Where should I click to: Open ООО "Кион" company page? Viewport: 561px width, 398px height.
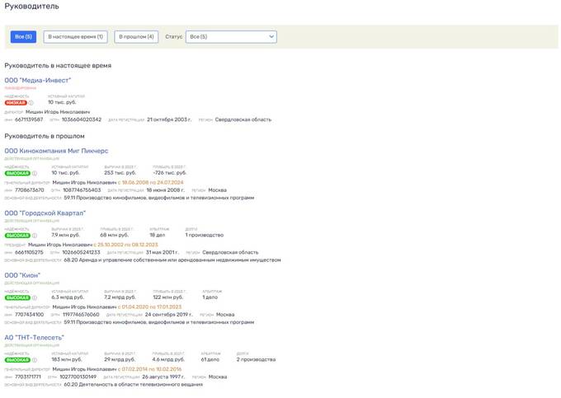tap(23, 275)
